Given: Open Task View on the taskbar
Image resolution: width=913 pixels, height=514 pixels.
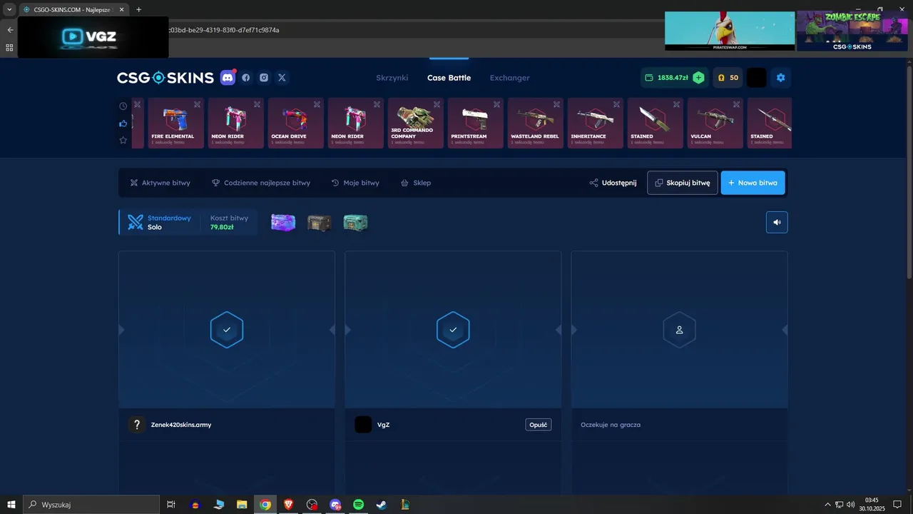Looking at the screenshot, I should tap(171, 505).
